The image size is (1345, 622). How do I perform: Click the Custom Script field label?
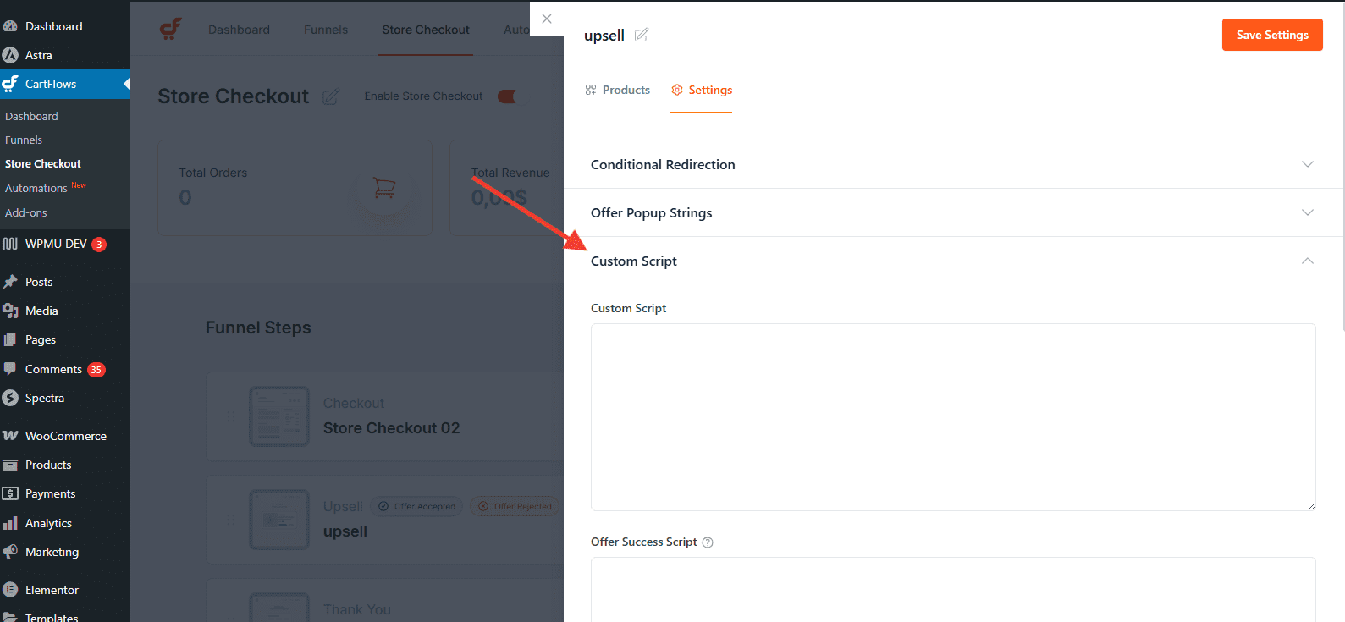(x=628, y=308)
